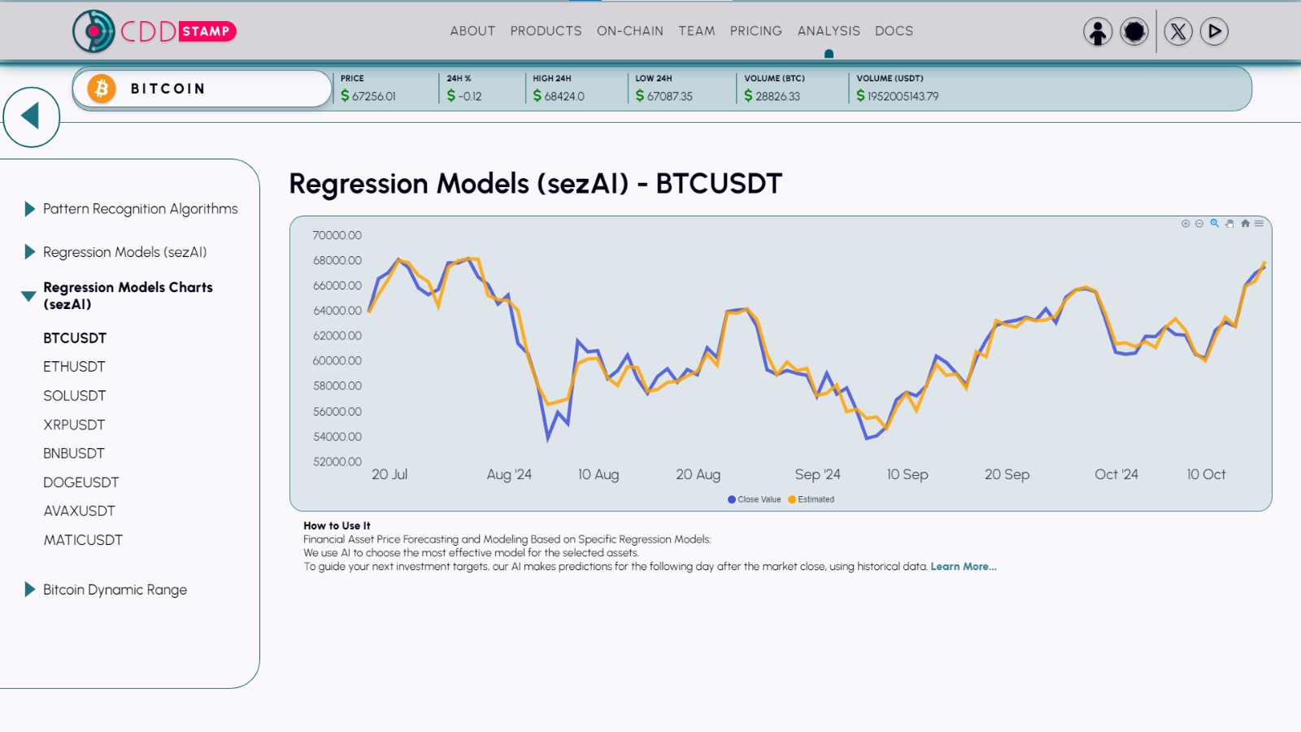Open the ON-CHAIN navigation item
The height and width of the screenshot is (732, 1301).
coord(629,31)
